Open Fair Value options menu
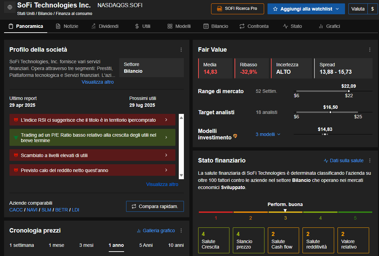379x256 pixels. [369, 50]
